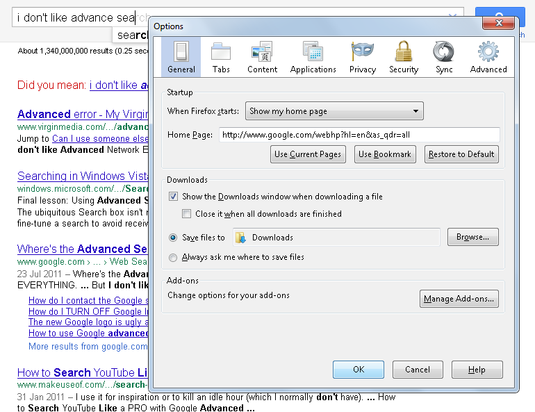This screenshot has height=412, width=535.
Task: Open The new Google logo is ugly link
Action: coord(89,322)
